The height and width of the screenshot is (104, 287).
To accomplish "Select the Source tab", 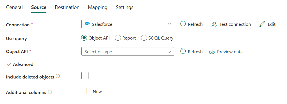I will (x=39, y=7).
